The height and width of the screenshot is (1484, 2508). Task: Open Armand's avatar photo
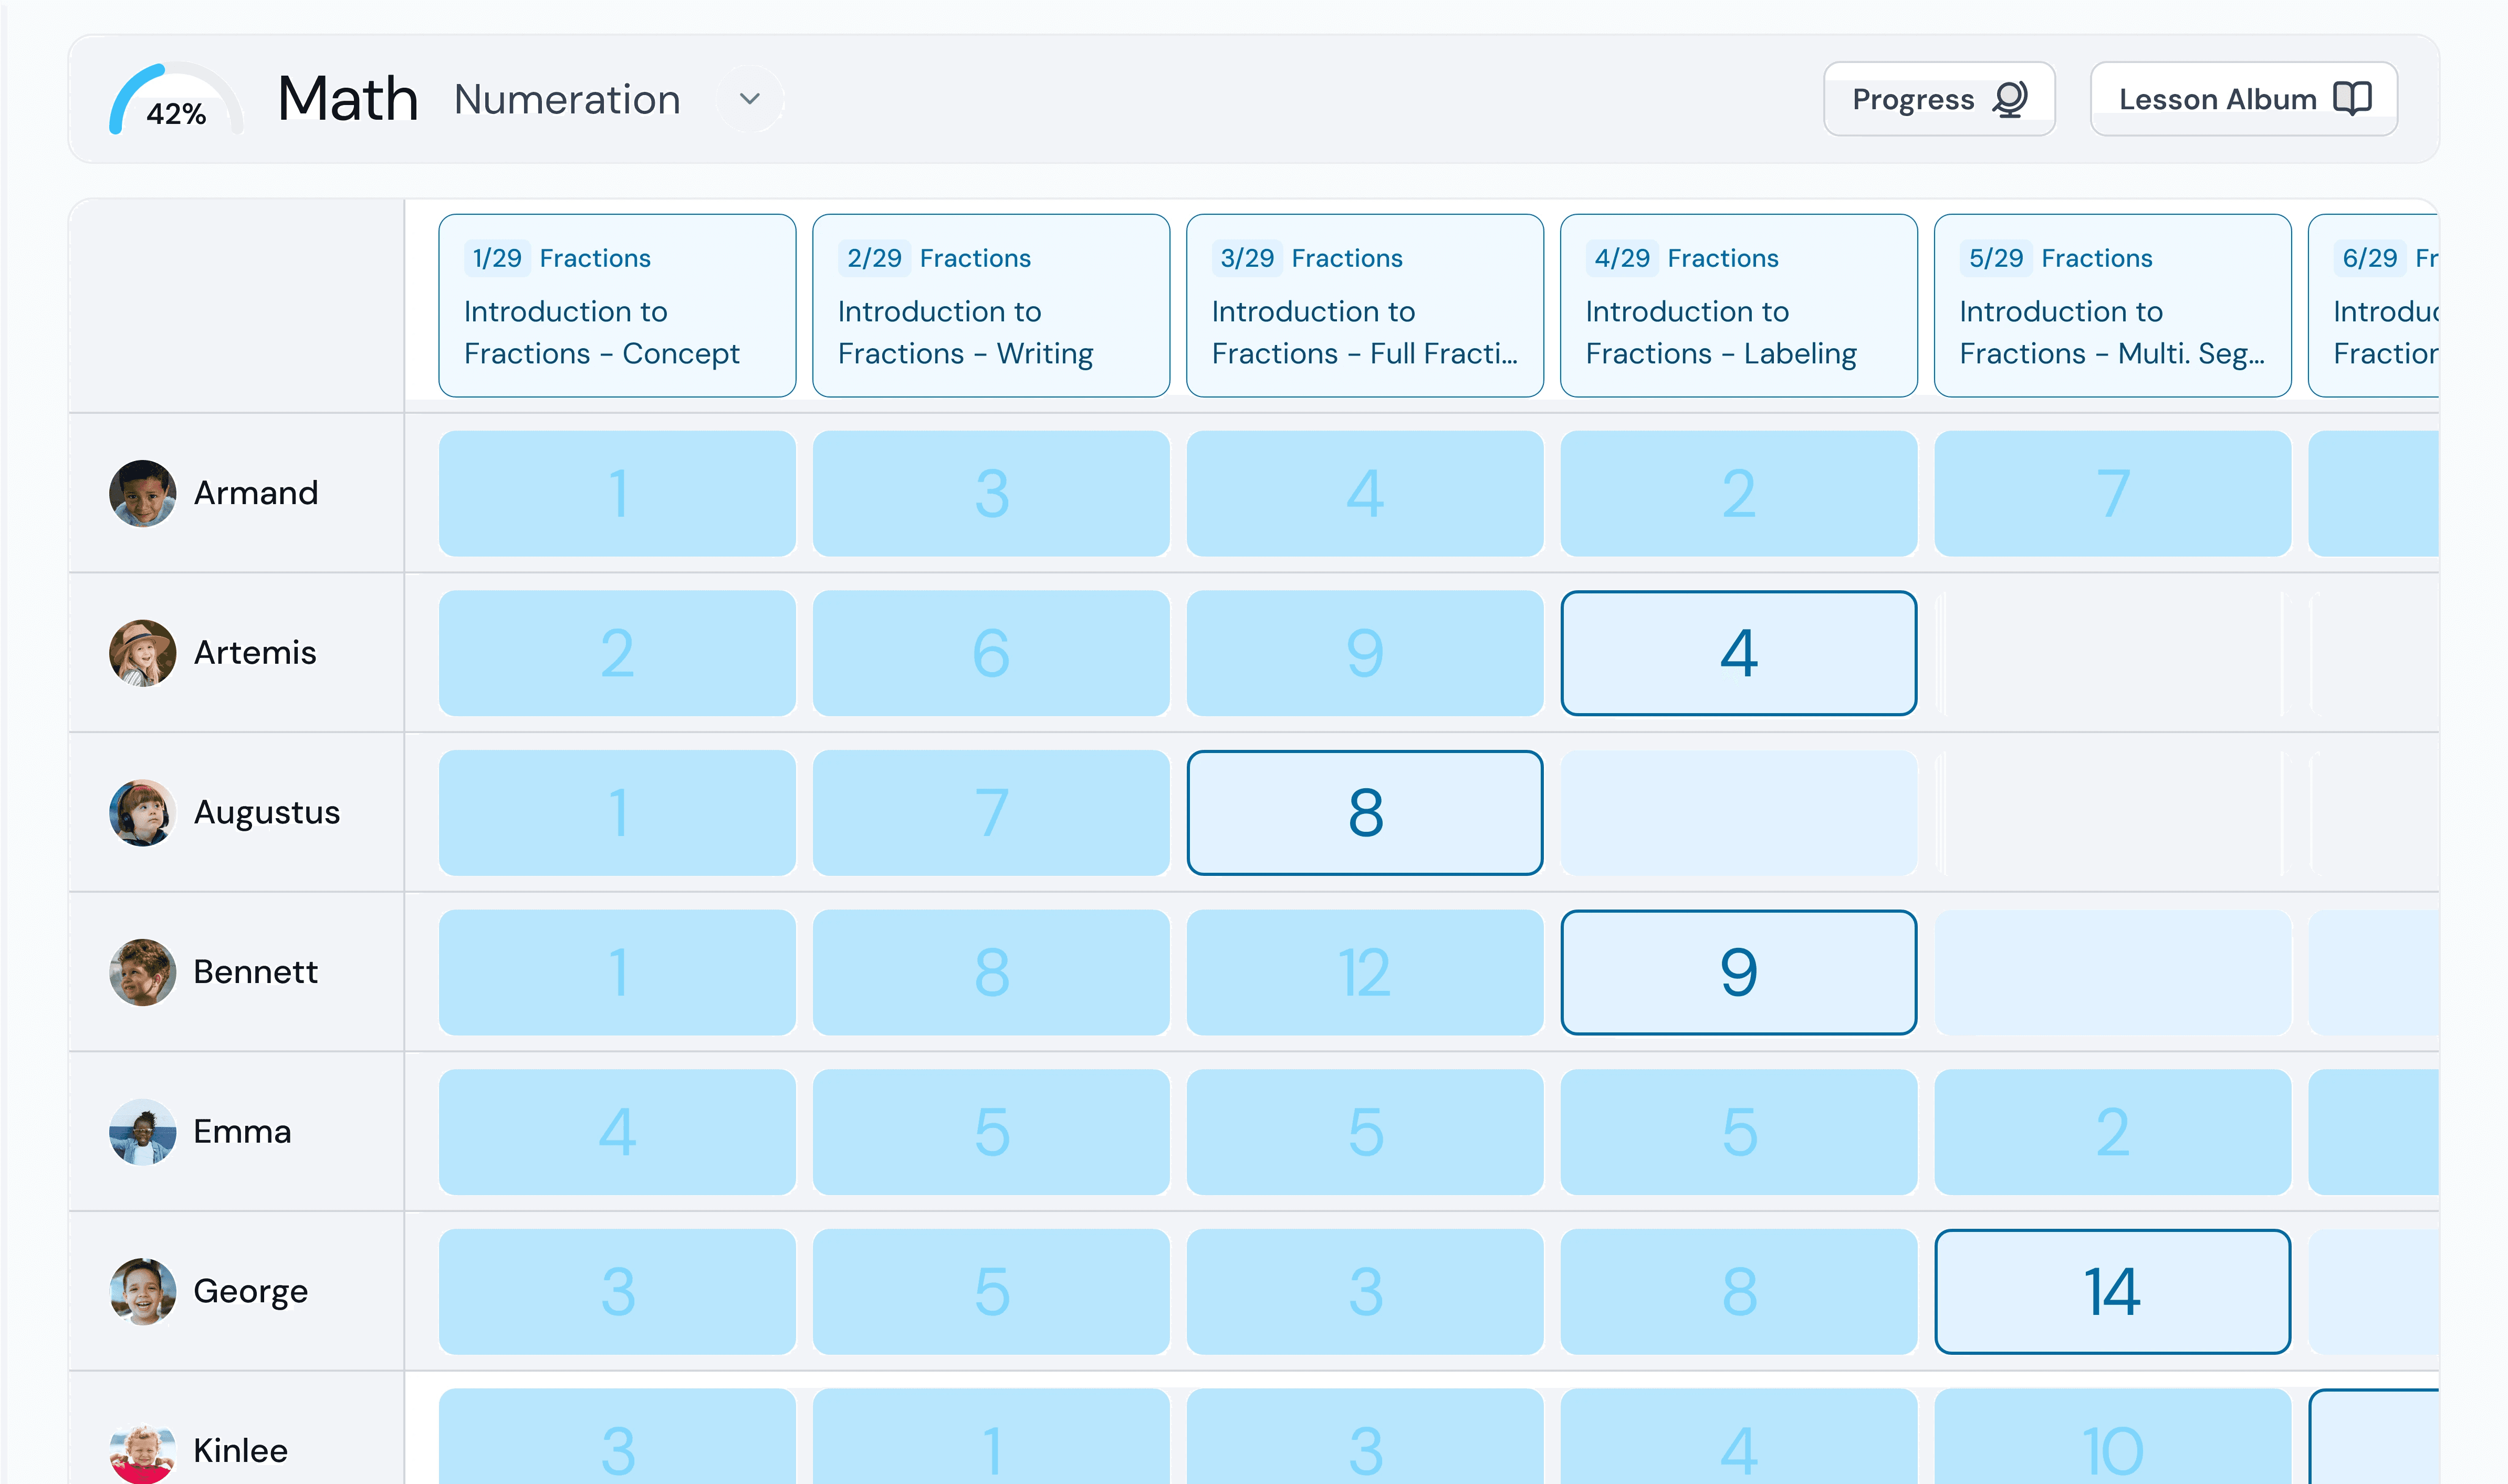[x=142, y=493]
